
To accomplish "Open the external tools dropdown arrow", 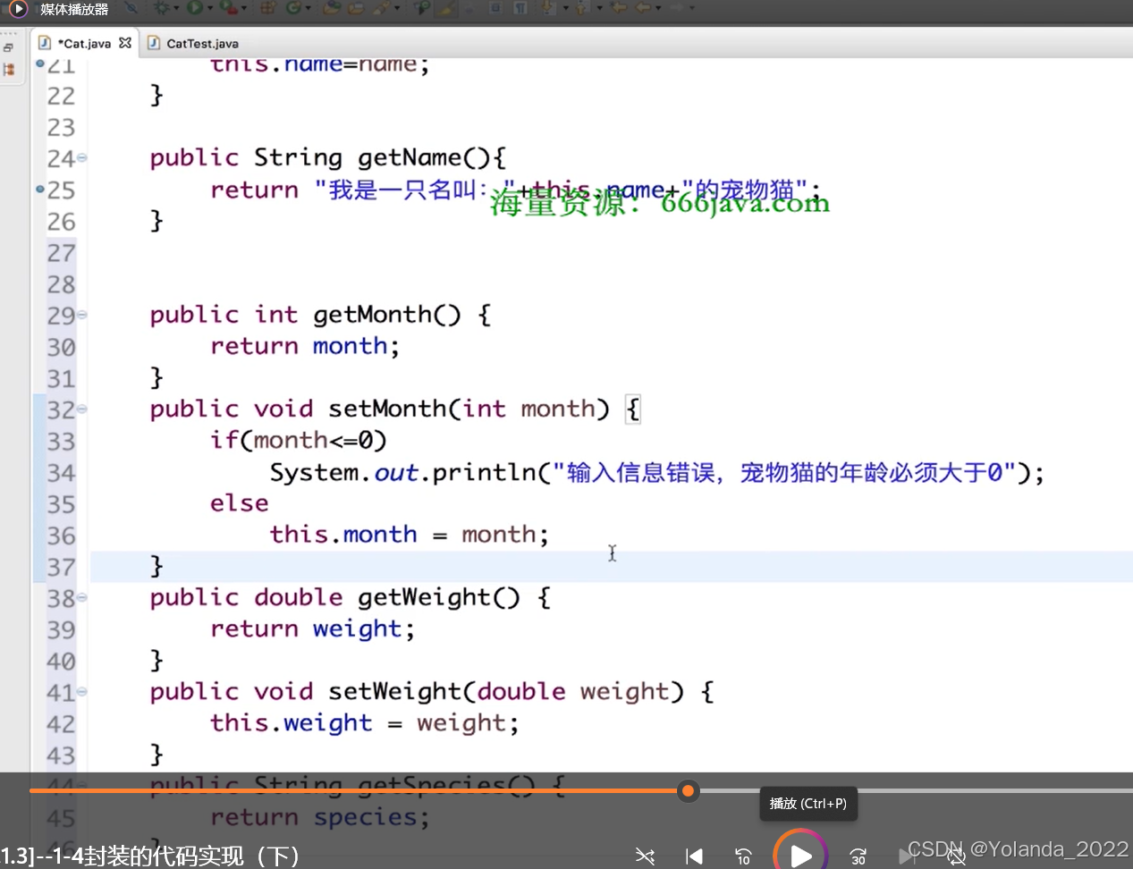I will (243, 9).
